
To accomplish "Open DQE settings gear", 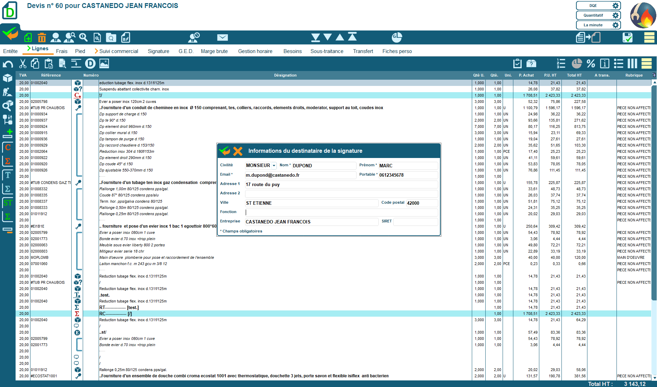I will 615,6.
